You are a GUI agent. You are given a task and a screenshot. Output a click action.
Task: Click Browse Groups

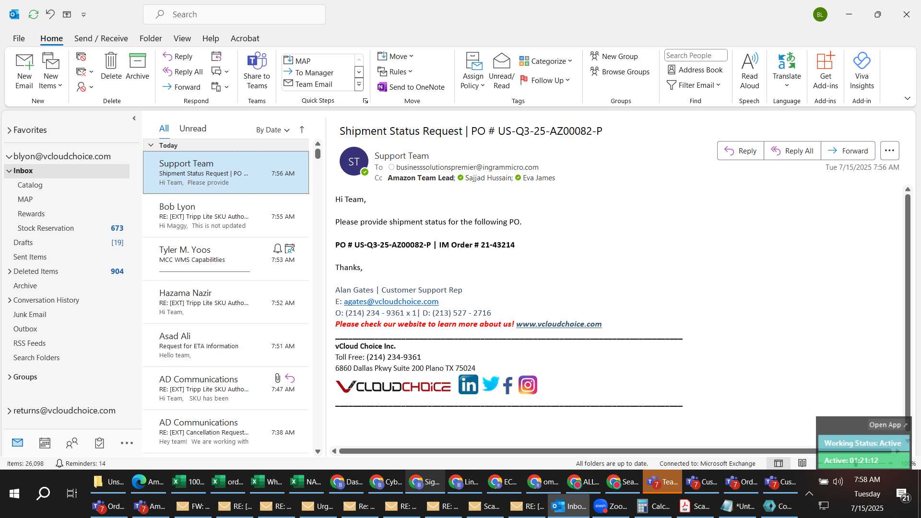pos(620,71)
